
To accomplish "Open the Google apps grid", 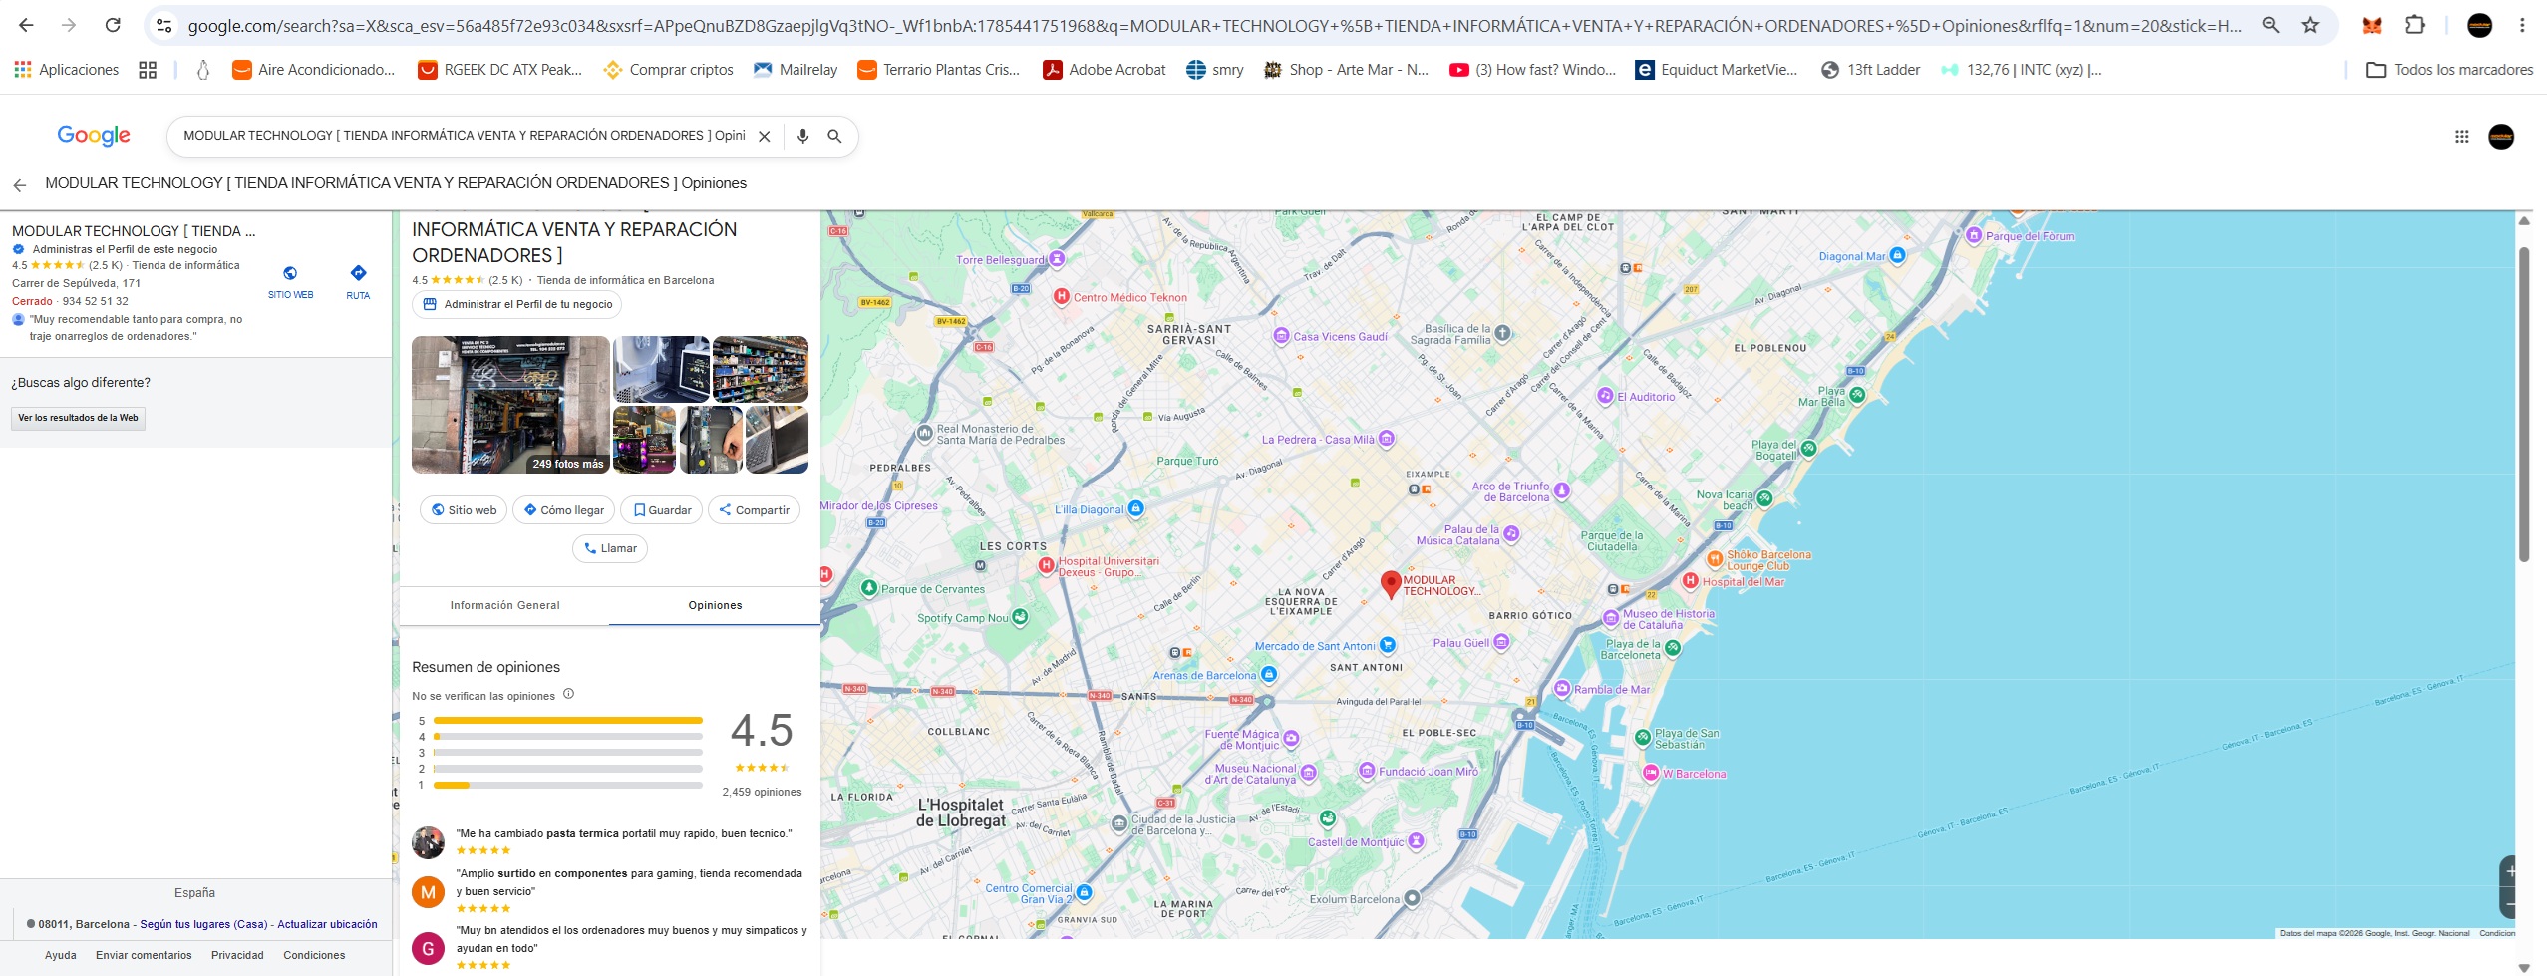I will click(2461, 137).
